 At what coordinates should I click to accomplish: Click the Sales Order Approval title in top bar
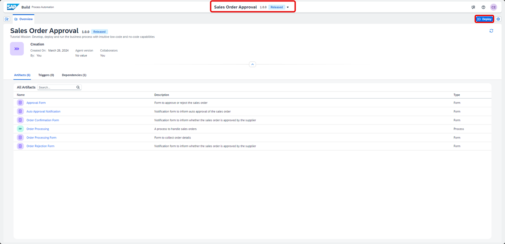click(x=235, y=7)
